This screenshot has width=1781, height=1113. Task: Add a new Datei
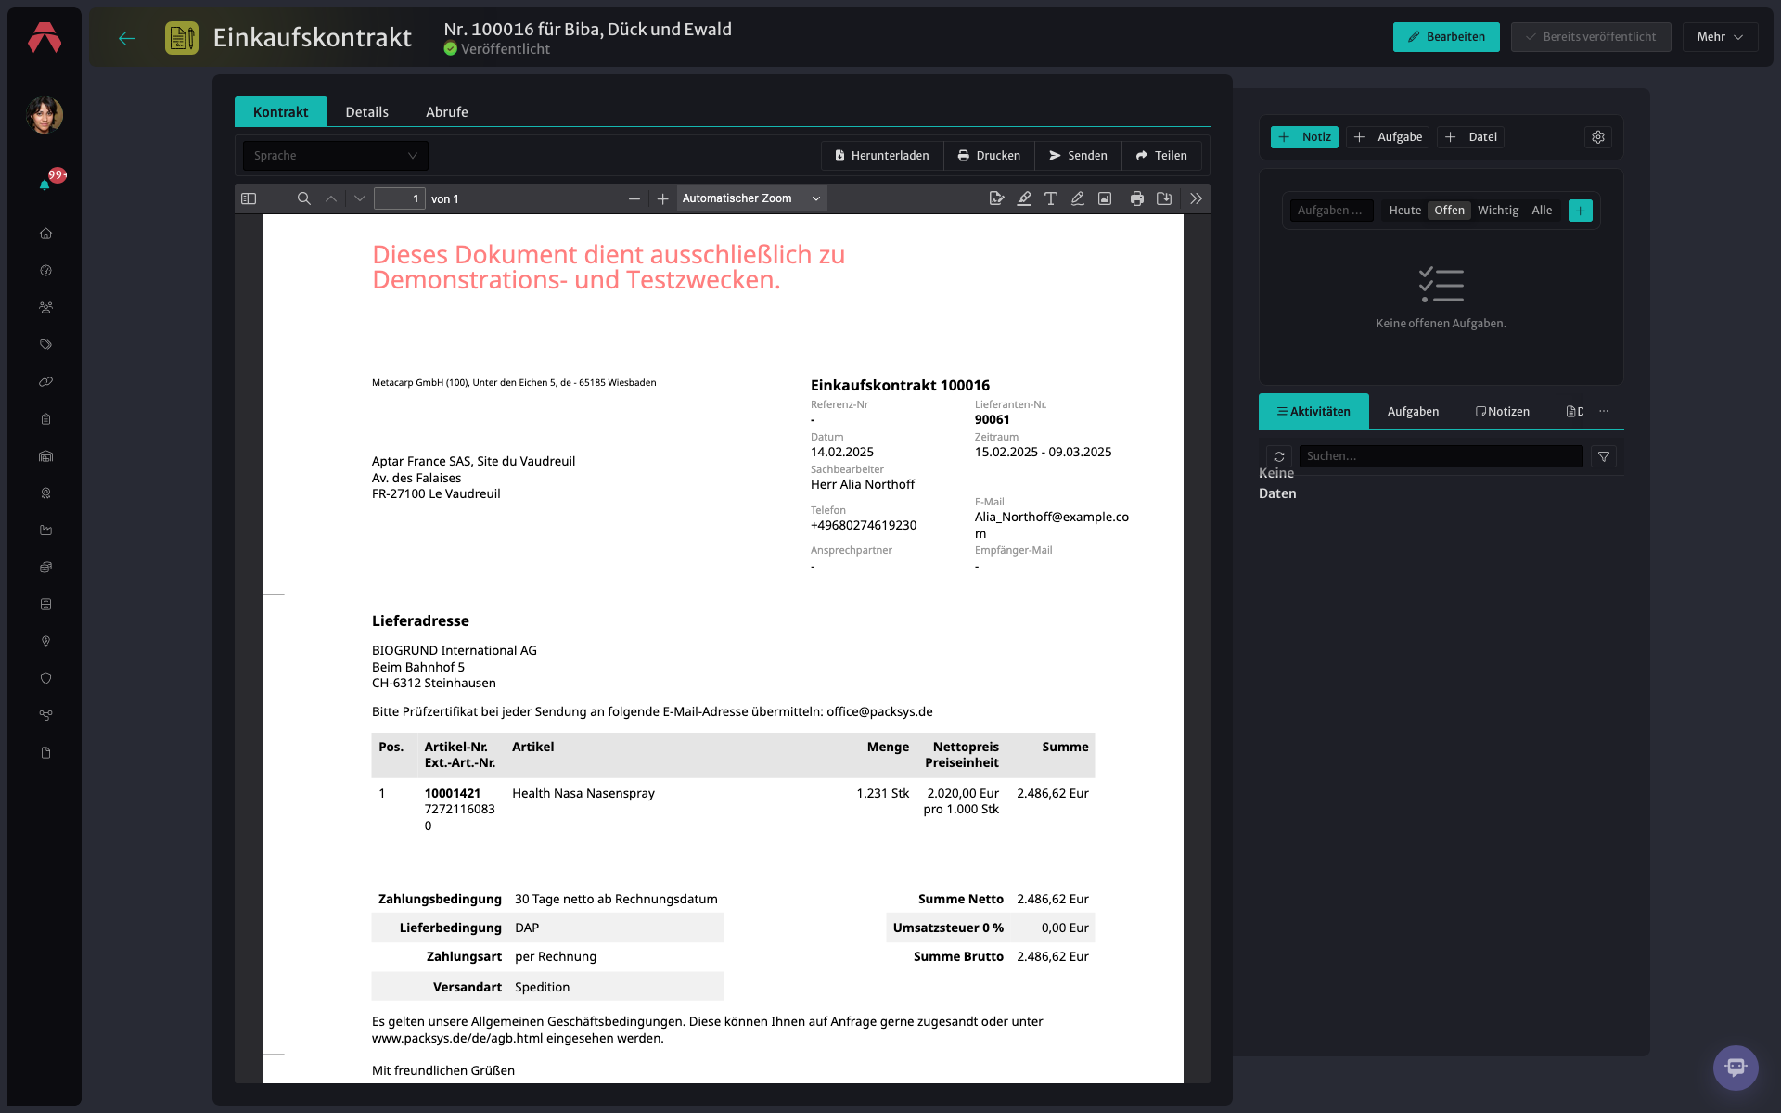point(1470,137)
